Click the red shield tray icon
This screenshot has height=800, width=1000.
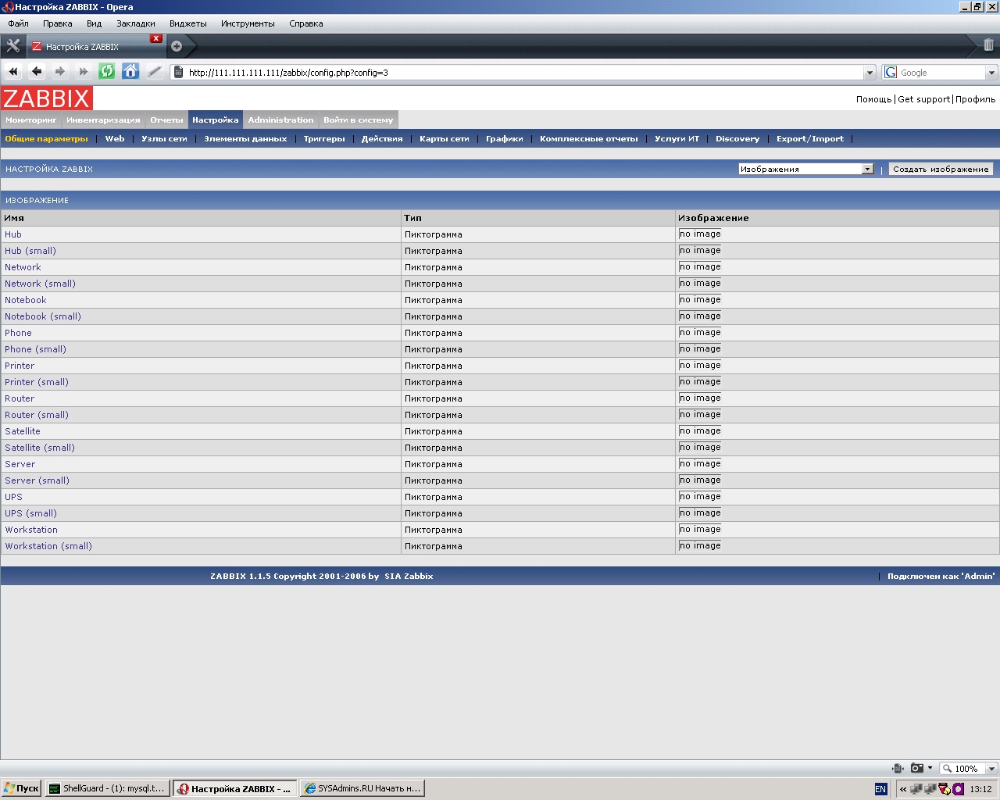tap(944, 789)
